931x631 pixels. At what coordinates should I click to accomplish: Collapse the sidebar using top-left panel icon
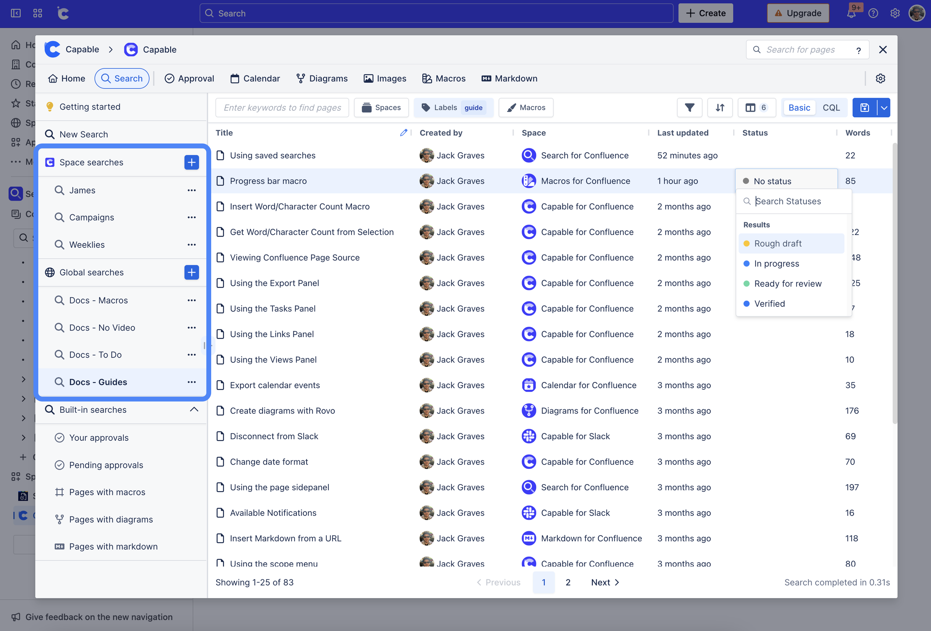pyautogui.click(x=16, y=13)
